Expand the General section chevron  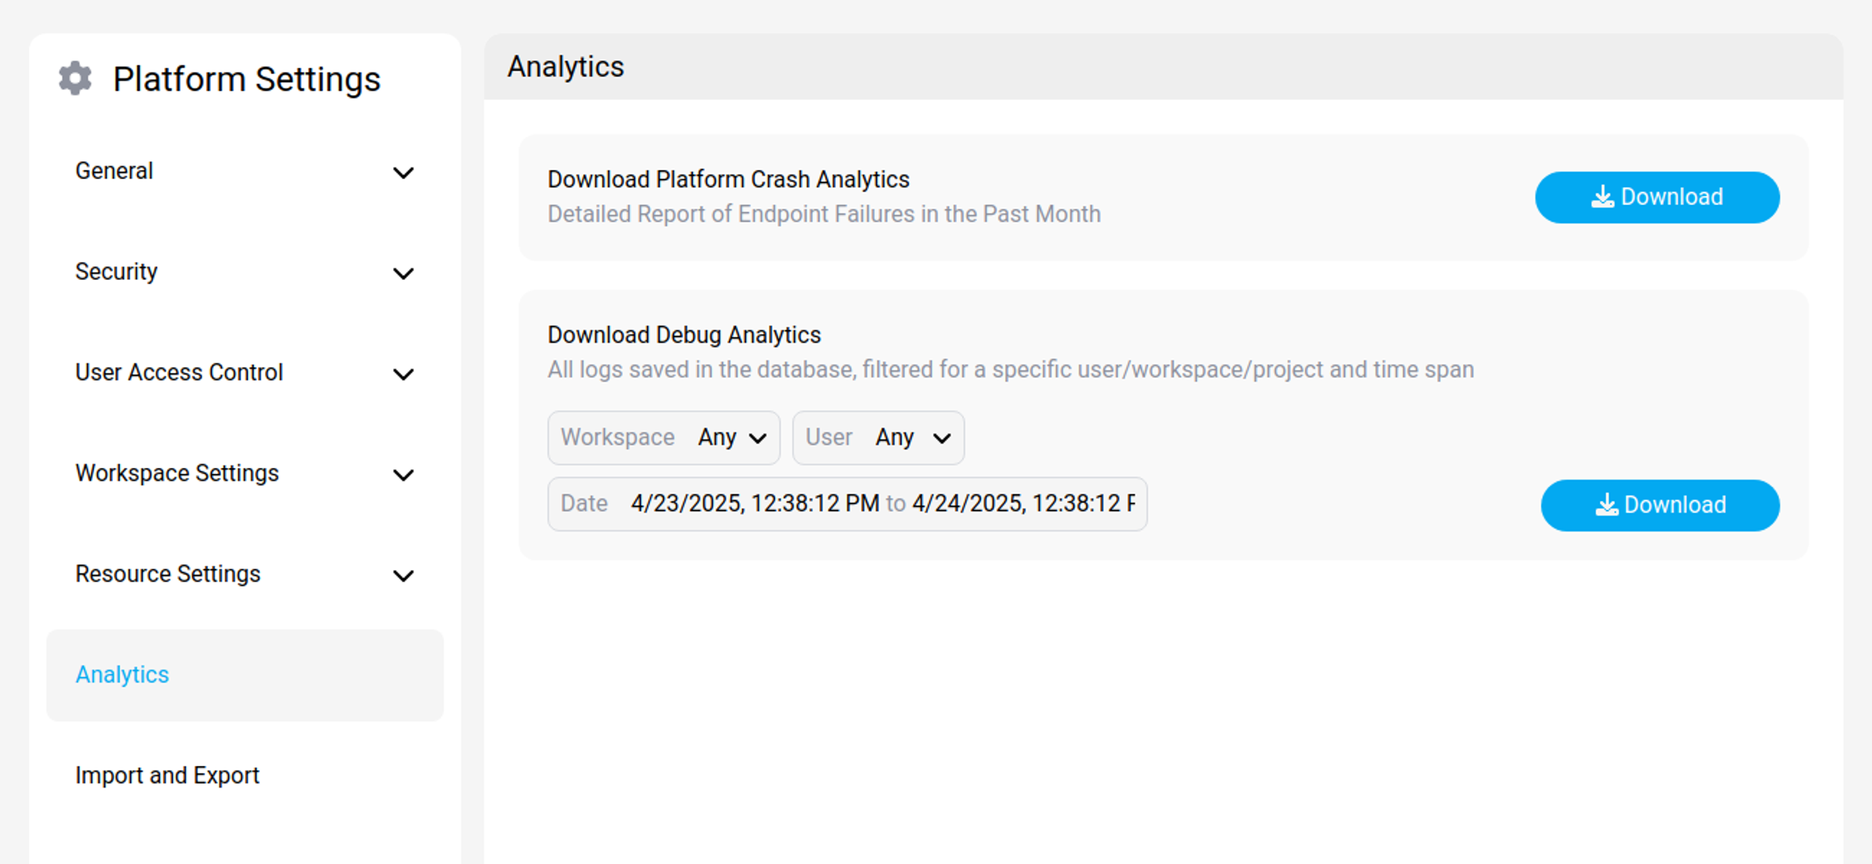tap(404, 173)
